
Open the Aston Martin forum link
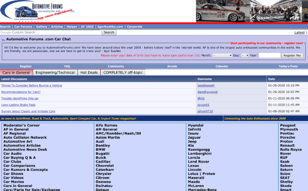(x=107, y=137)
